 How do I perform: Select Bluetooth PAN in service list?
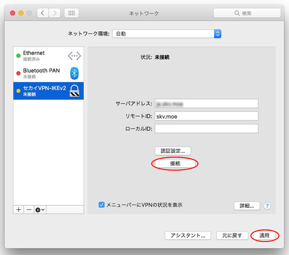(47, 73)
